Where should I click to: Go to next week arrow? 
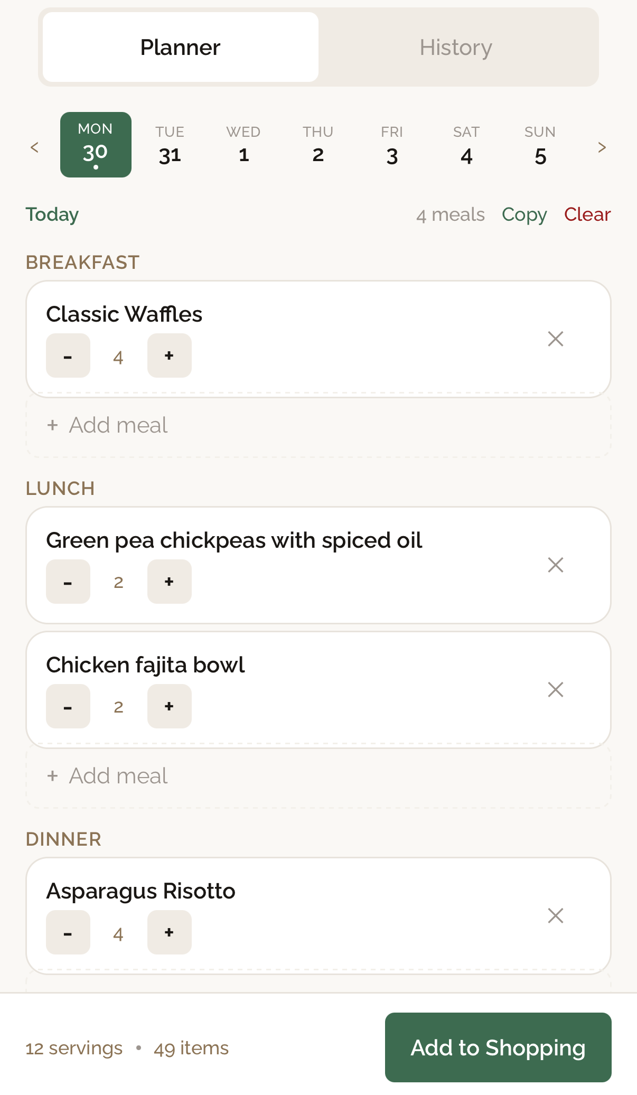pyautogui.click(x=602, y=147)
